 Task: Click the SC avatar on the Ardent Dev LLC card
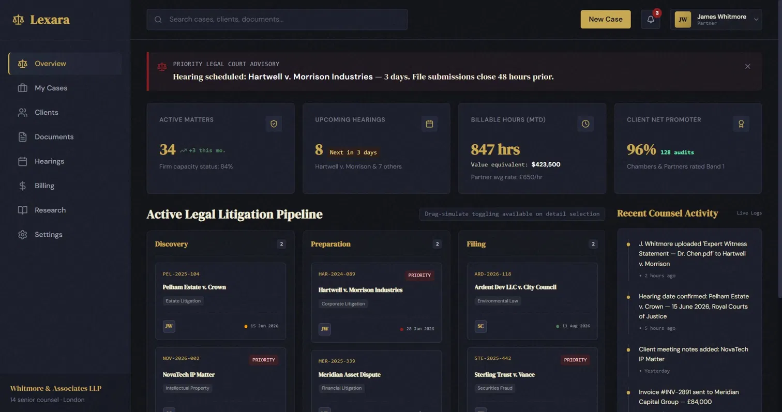click(x=480, y=326)
